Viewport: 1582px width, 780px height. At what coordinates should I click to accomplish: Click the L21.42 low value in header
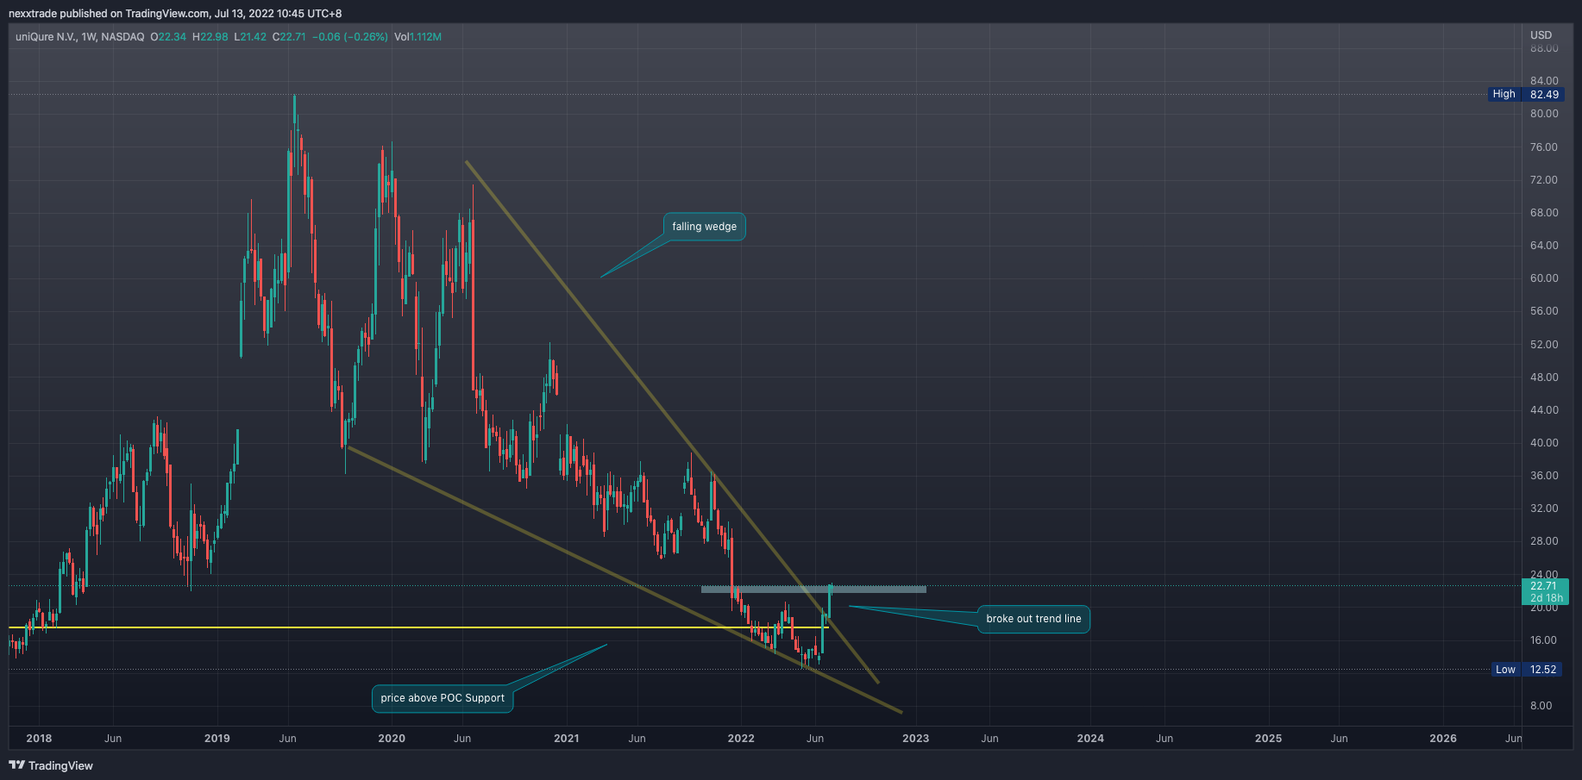[x=250, y=37]
